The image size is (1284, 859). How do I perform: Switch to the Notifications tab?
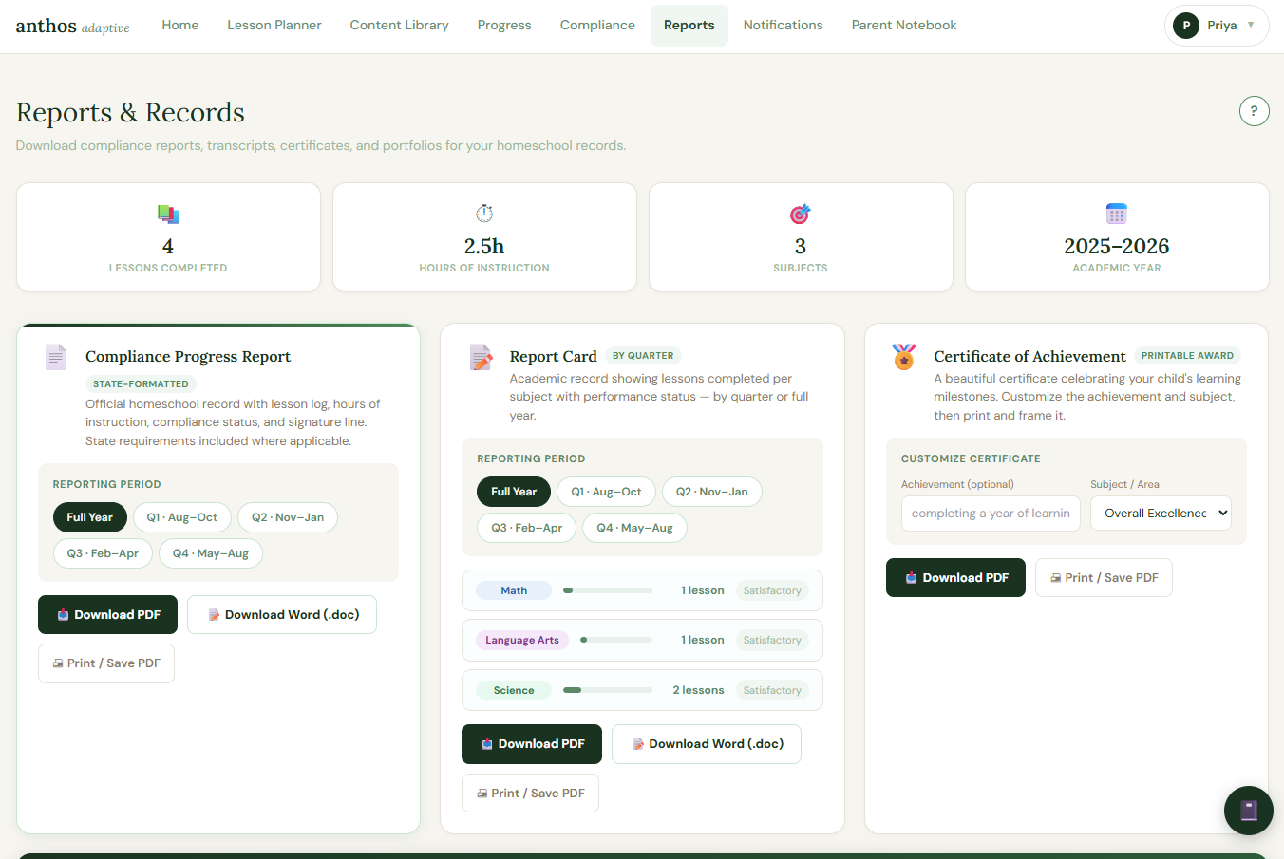click(x=783, y=25)
